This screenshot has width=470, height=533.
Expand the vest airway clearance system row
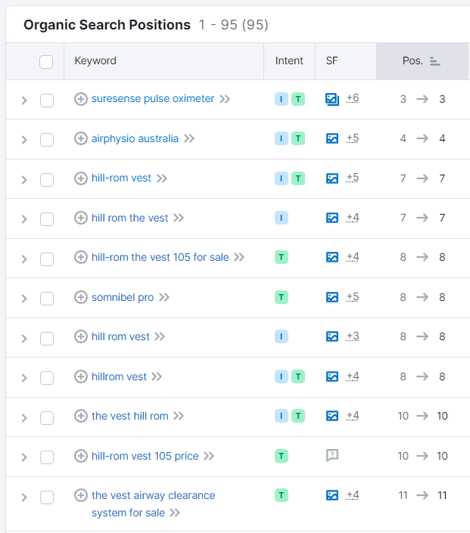(x=24, y=497)
